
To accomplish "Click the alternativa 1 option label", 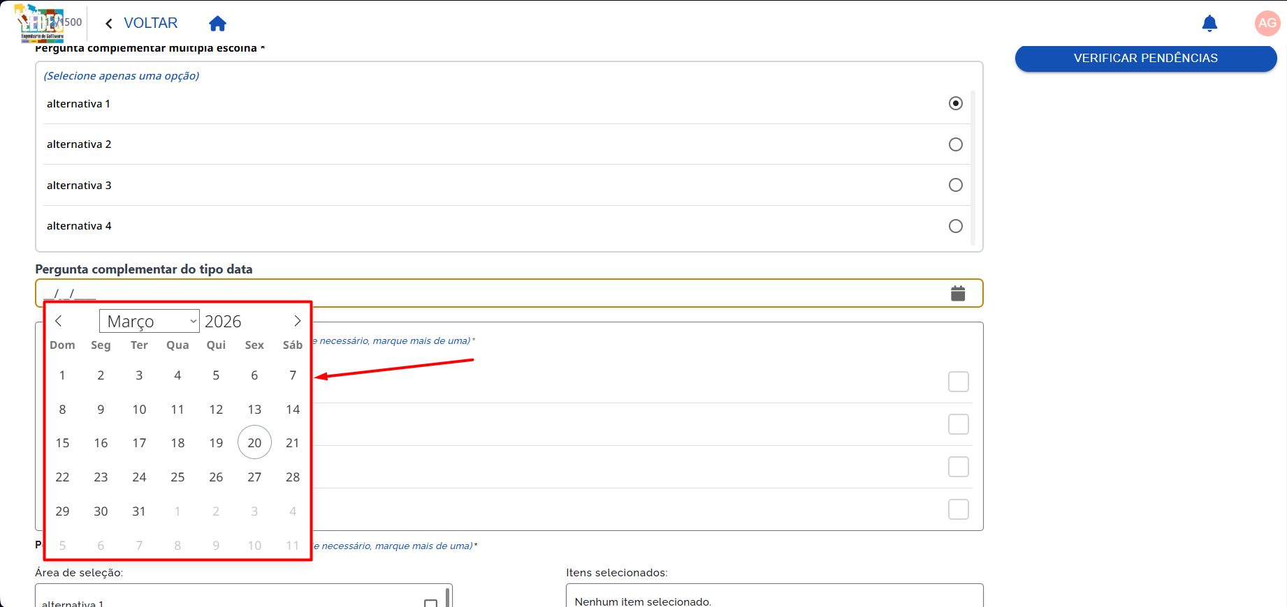I will pos(78,104).
